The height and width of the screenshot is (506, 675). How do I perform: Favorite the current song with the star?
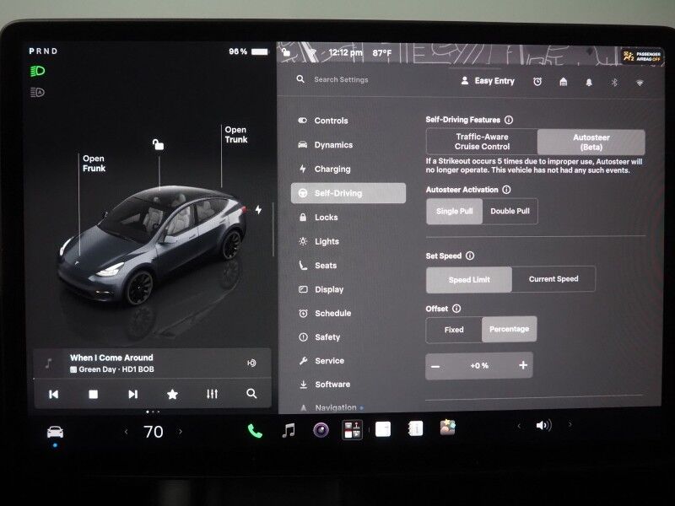172,394
